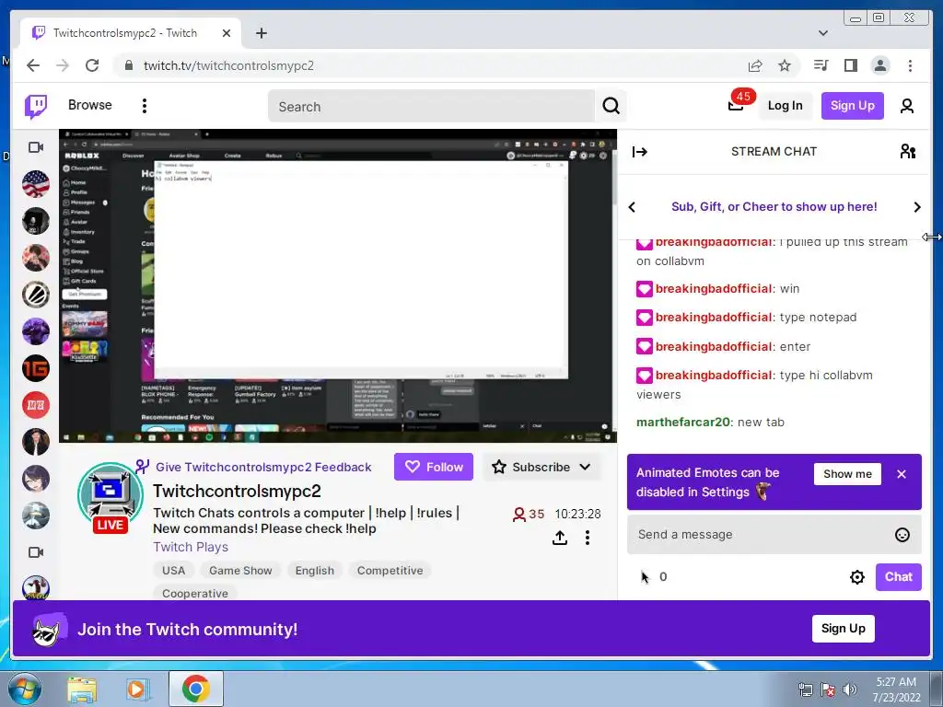The width and height of the screenshot is (943, 707).
Task: Select the Competitive tag
Action: pos(390,571)
